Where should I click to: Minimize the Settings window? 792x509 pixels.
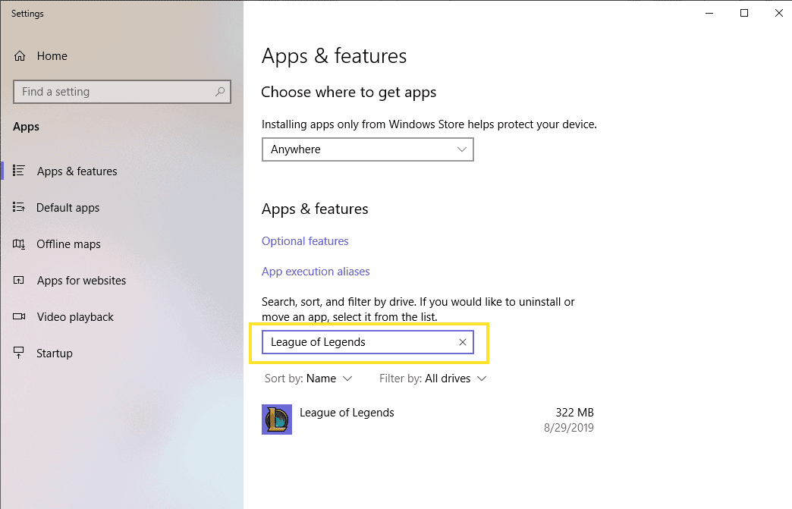point(709,13)
